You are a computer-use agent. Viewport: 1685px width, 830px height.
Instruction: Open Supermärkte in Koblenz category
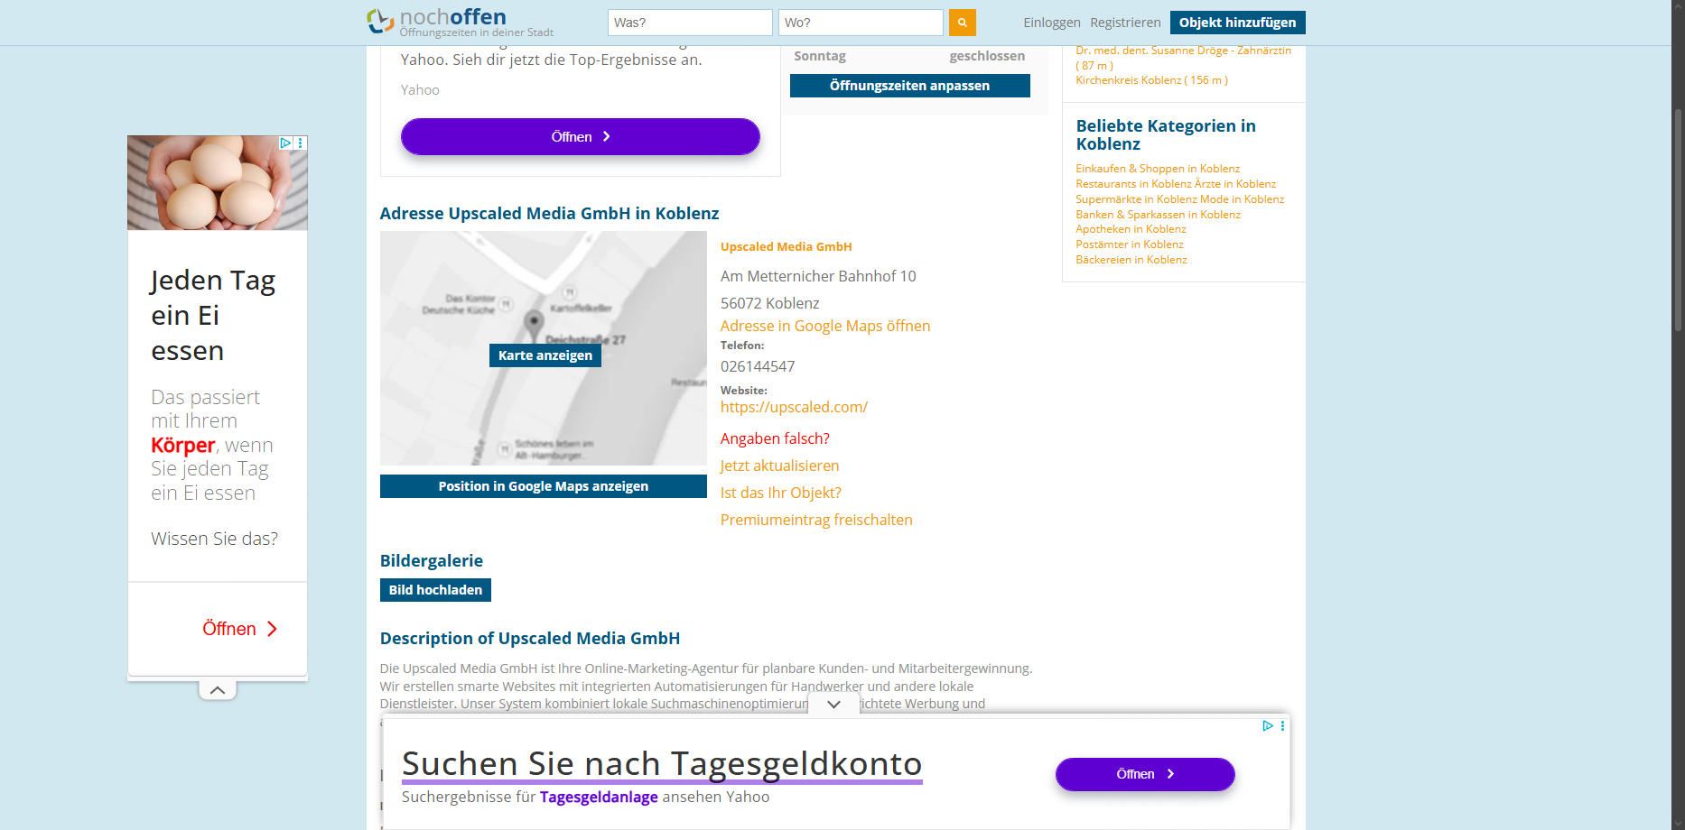click(x=1136, y=199)
